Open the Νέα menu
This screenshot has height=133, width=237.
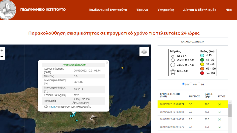click(229, 10)
